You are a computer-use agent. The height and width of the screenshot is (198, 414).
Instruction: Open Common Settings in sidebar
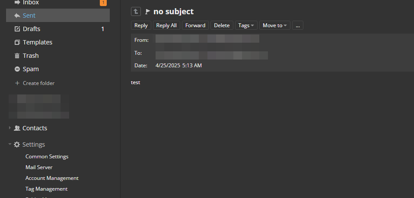(47, 157)
